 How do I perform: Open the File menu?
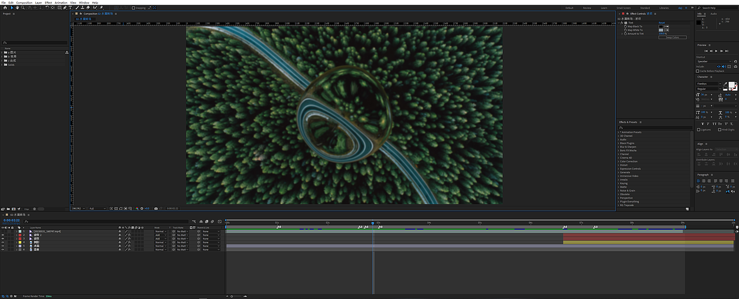[3, 2]
